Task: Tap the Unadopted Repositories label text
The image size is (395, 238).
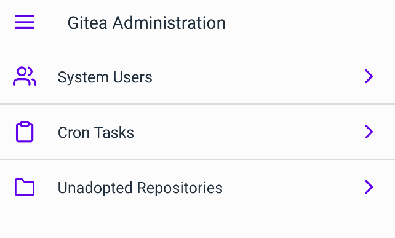Action: coord(140,188)
